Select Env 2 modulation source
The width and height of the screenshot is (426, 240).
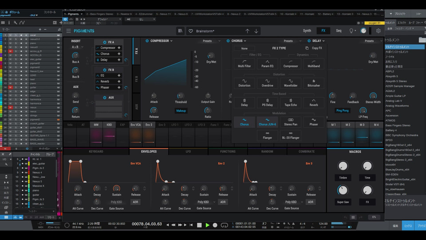tap(149, 124)
